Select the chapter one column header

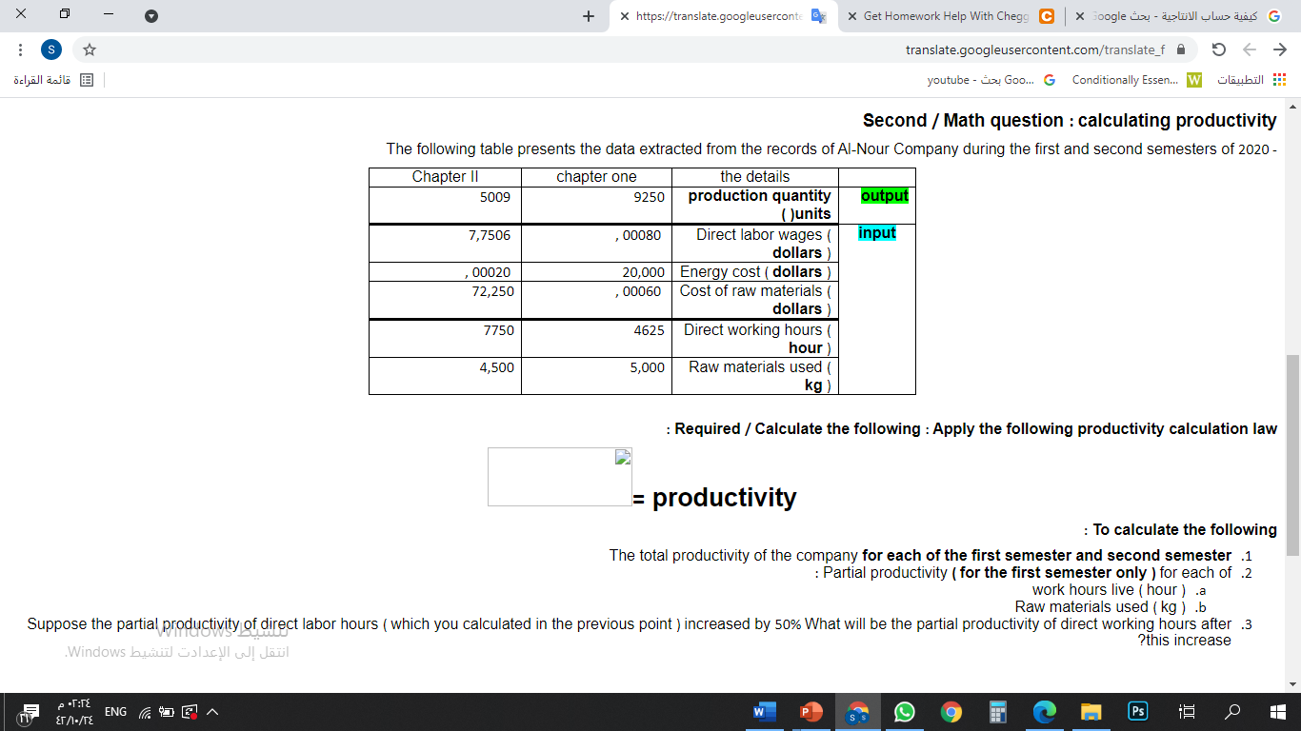point(596,177)
